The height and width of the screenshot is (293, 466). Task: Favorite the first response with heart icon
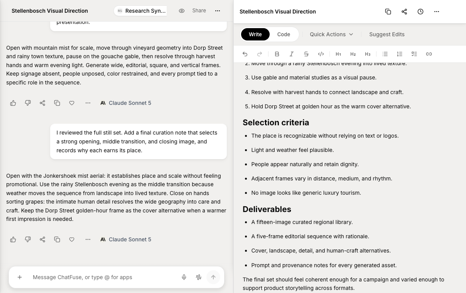[x=72, y=103]
